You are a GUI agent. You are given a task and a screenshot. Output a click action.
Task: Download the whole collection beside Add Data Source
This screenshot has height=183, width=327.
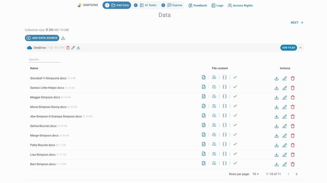pyautogui.click(x=63, y=38)
